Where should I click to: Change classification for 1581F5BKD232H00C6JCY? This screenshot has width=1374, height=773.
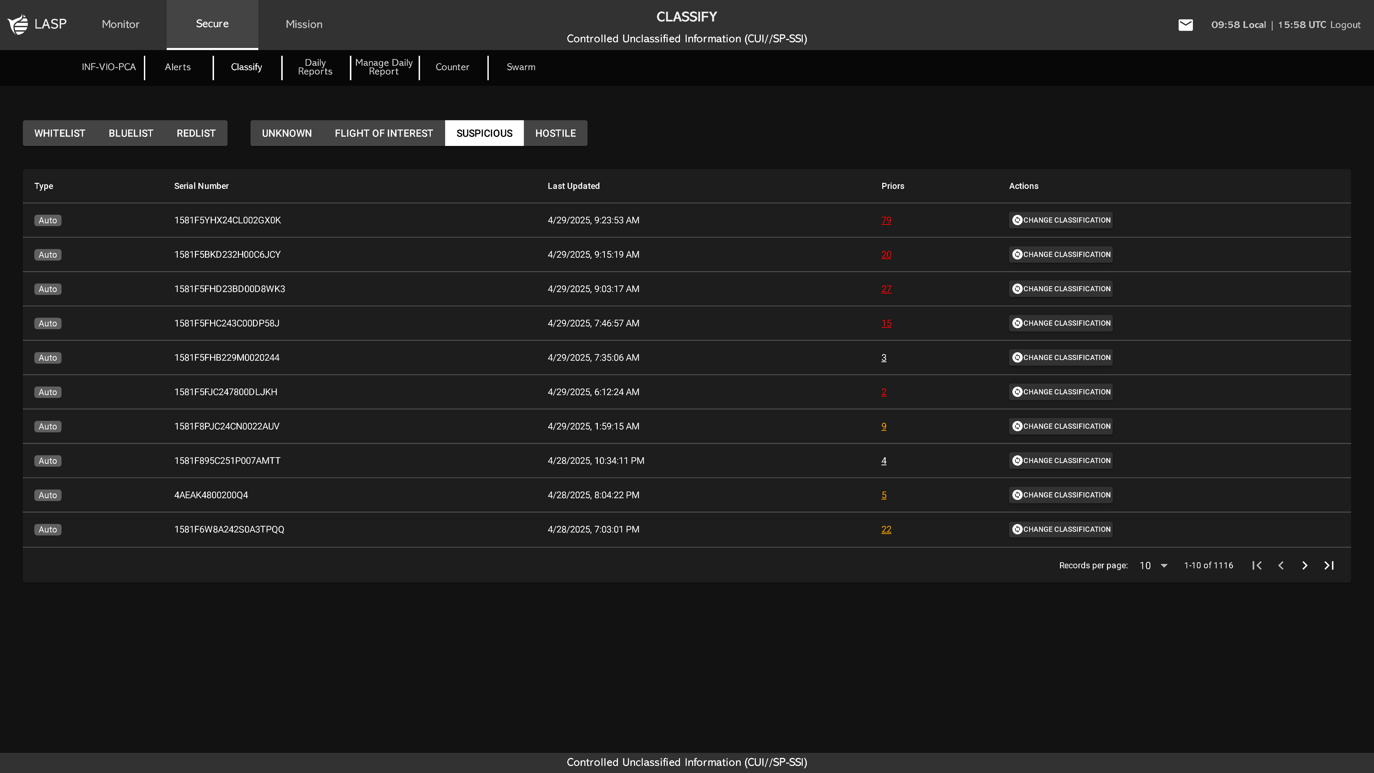tap(1061, 254)
